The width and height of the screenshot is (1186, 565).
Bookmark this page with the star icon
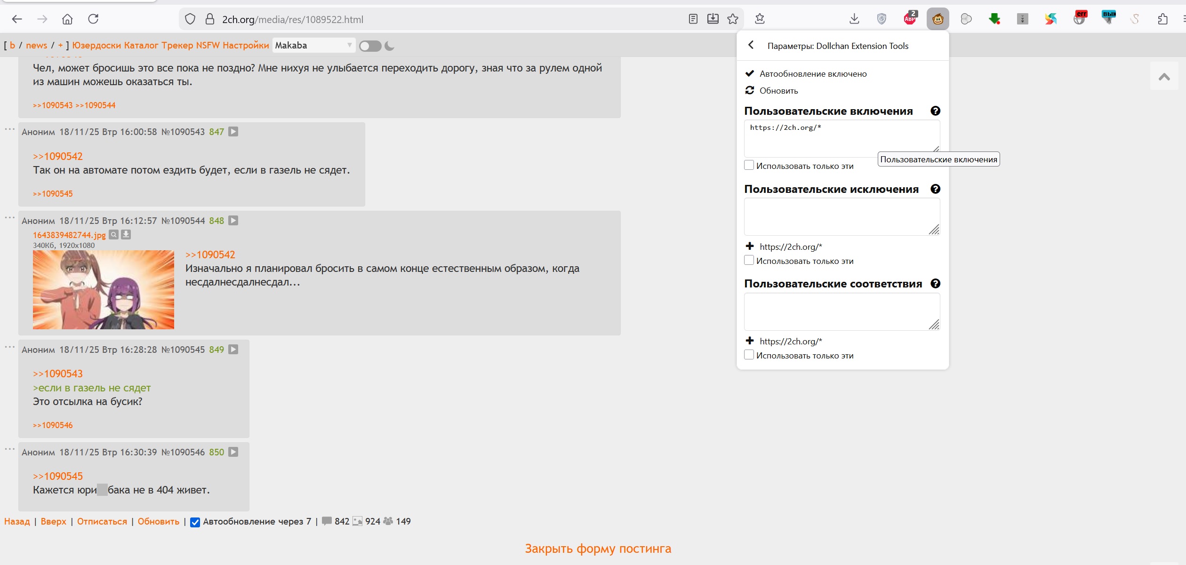tap(733, 19)
